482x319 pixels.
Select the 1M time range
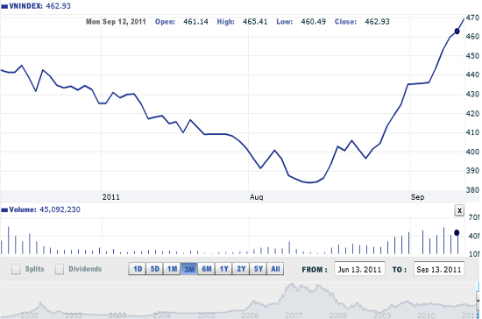pyautogui.click(x=172, y=269)
